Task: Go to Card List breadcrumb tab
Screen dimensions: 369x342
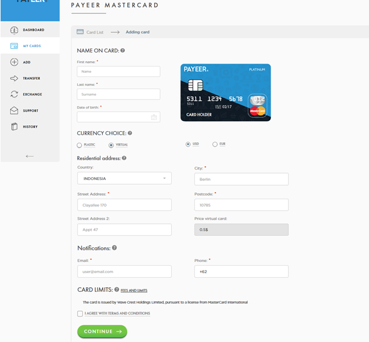Action: tap(90, 32)
